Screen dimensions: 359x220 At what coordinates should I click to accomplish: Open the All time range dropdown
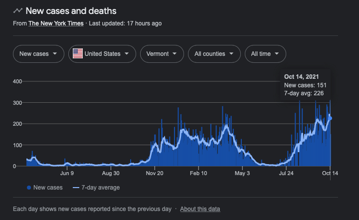[265, 53]
